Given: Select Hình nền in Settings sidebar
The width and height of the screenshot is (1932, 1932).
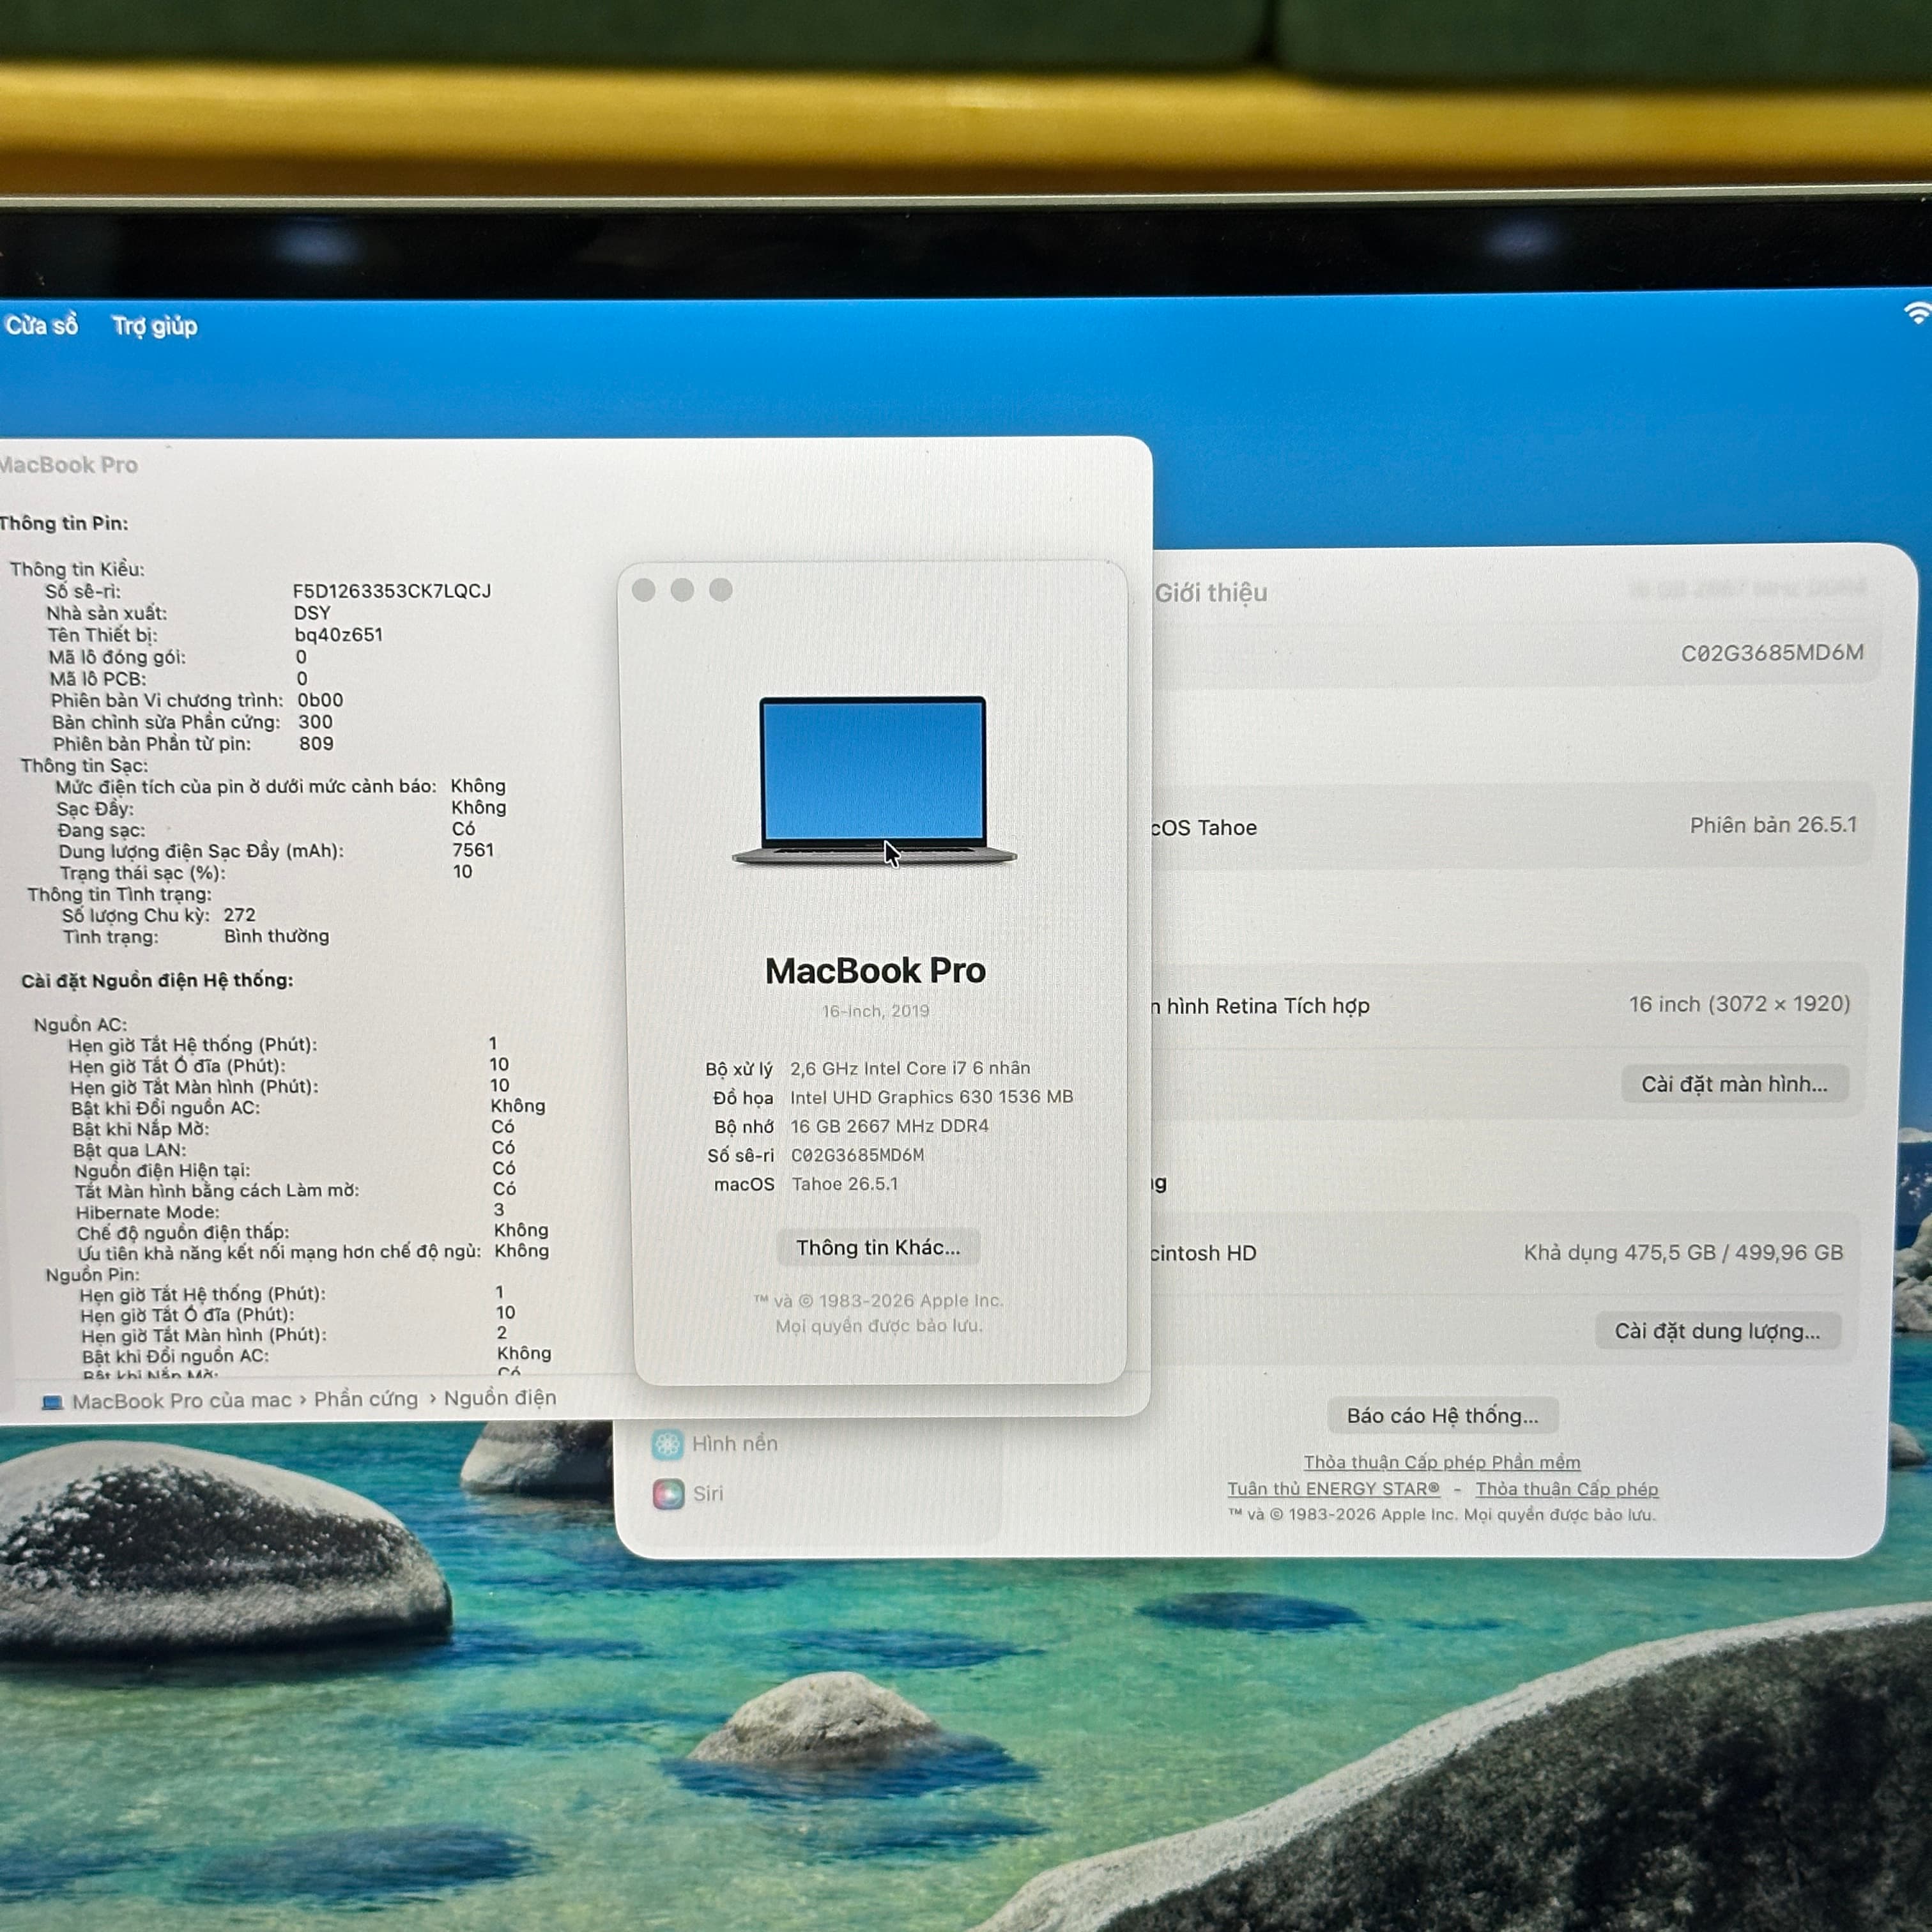Looking at the screenshot, I should tap(716, 1443).
